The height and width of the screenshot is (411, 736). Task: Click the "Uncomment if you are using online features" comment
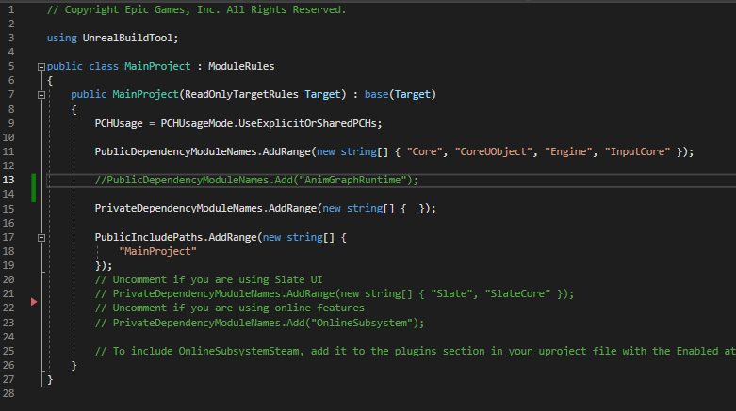coord(230,308)
